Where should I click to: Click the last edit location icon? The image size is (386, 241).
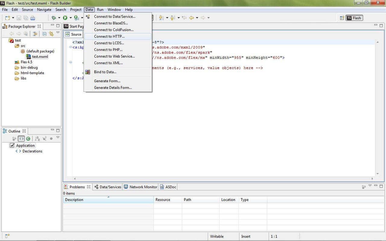tap(184, 18)
